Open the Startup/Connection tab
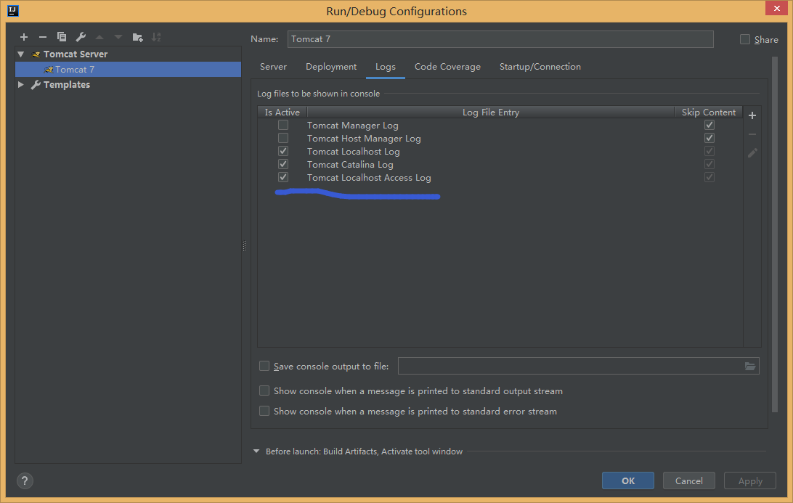Viewport: 793px width, 503px height. (540, 67)
